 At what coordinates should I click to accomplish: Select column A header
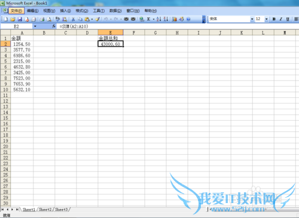point(22,32)
